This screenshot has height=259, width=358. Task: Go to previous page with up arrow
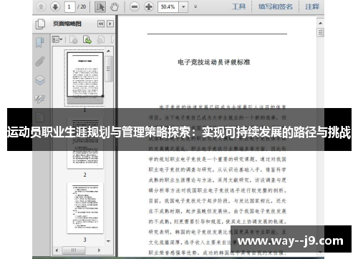click(41, 6)
